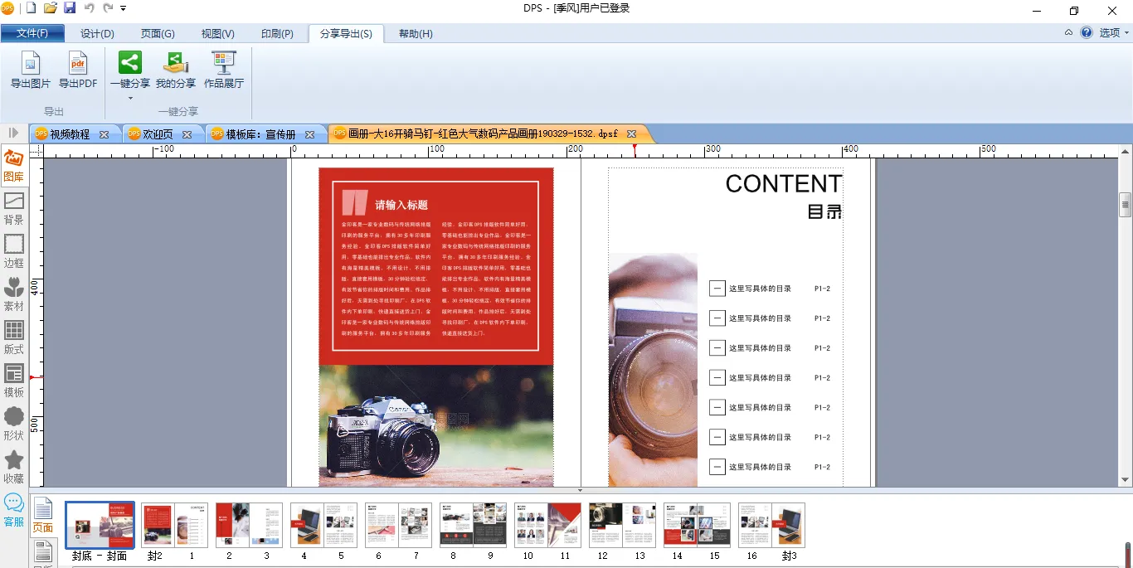This screenshot has width=1133, height=568.
Task: Close the 模板库: 宣传册 tab
Action: click(309, 134)
